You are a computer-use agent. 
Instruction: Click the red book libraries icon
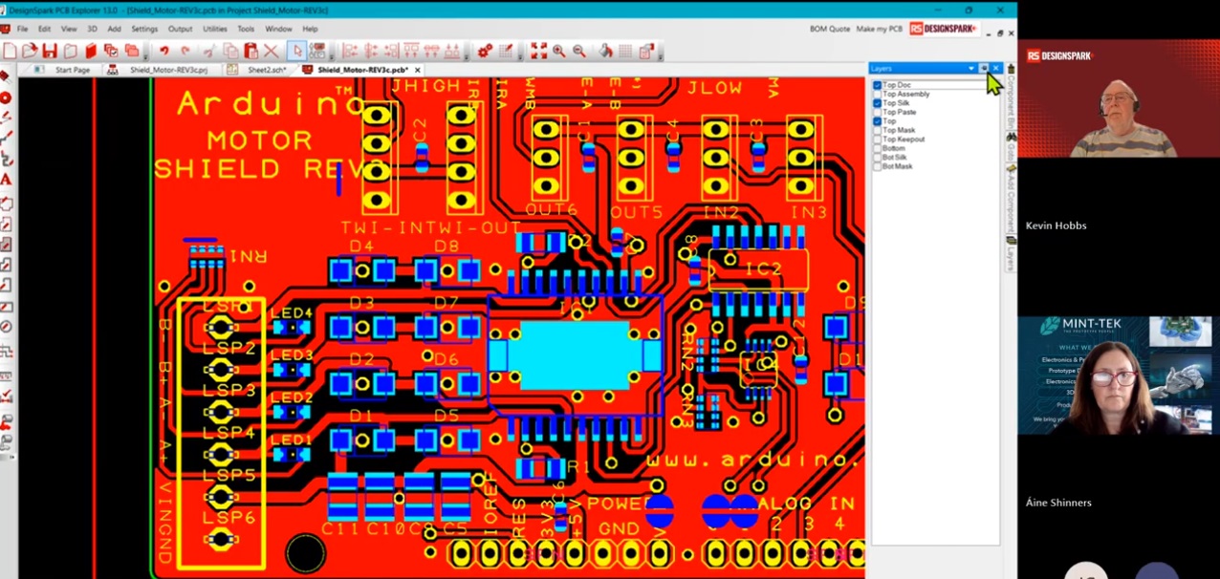[x=91, y=51]
